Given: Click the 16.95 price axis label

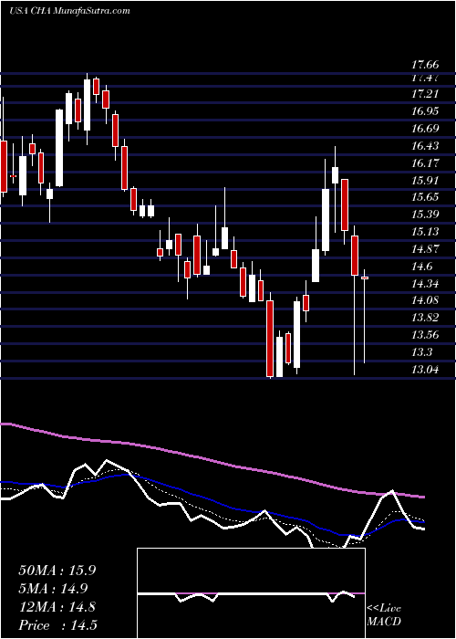Looking at the screenshot, I should pos(425,111).
